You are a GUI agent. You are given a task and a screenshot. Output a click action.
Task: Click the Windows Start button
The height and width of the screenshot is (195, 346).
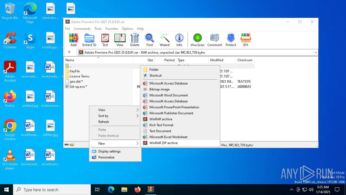tap(6, 190)
